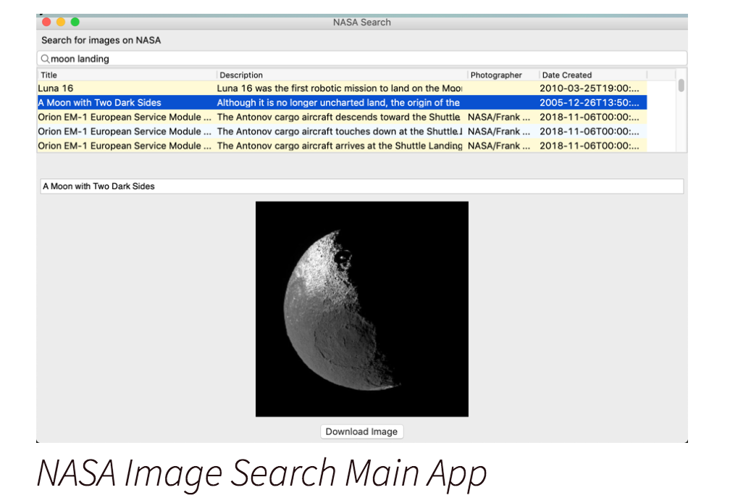
Task: Maximize the window using the green button
Action: point(75,22)
